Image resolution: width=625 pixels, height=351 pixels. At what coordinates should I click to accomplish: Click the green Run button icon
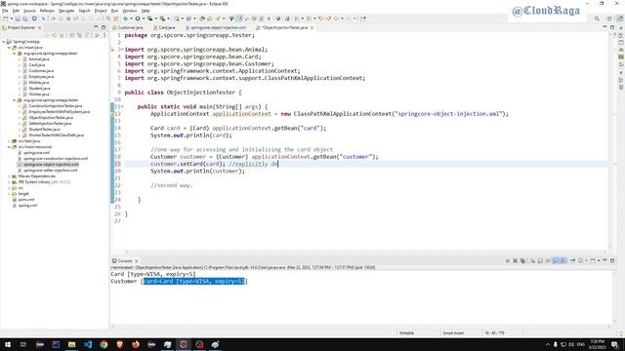pos(138,19)
